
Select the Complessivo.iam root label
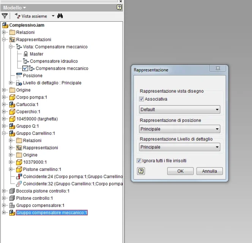[27, 25]
